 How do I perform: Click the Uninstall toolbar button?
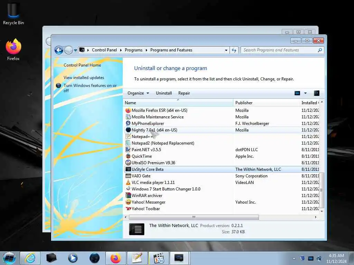164,93
